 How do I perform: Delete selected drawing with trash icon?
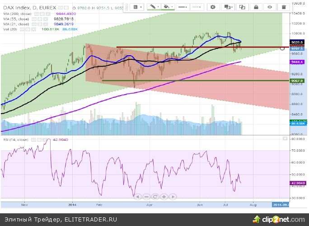coord(283,7)
